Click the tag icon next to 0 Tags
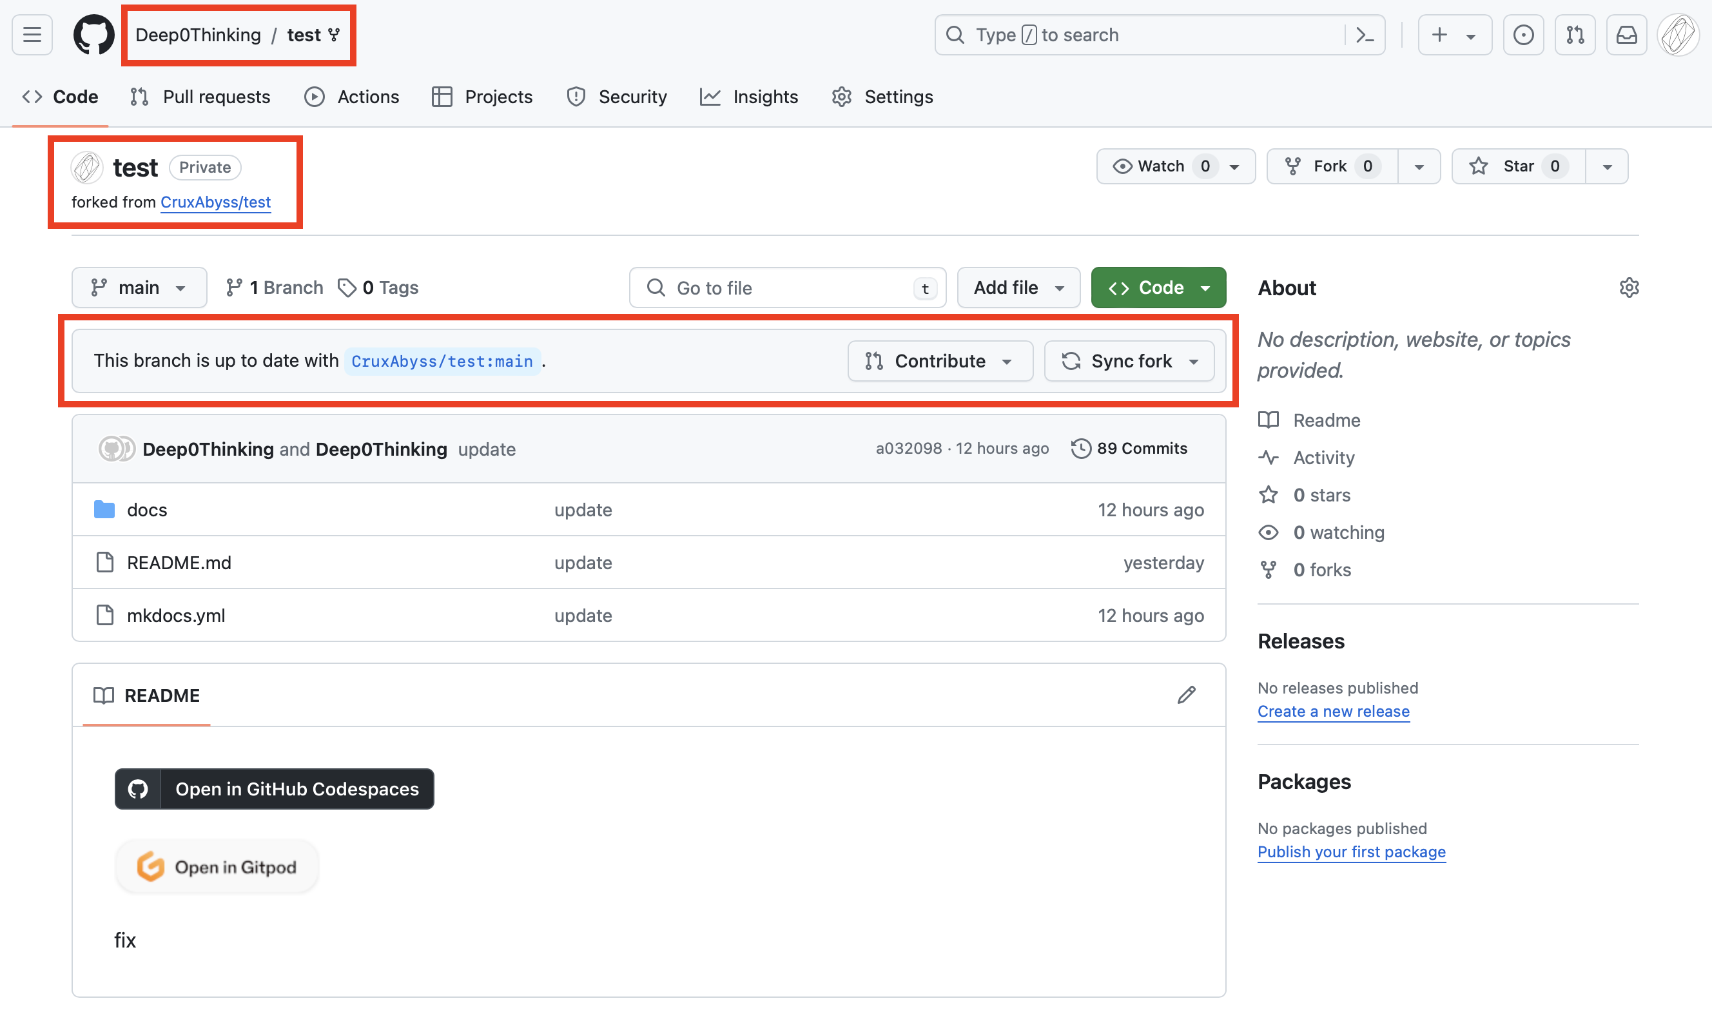Viewport: 1712px width, 1021px height. click(347, 287)
